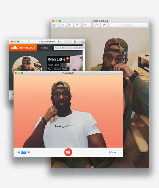Viewport: 159px width, 188px height.
Task: Reload the soundcloud.com page
Action: pos(62,41)
